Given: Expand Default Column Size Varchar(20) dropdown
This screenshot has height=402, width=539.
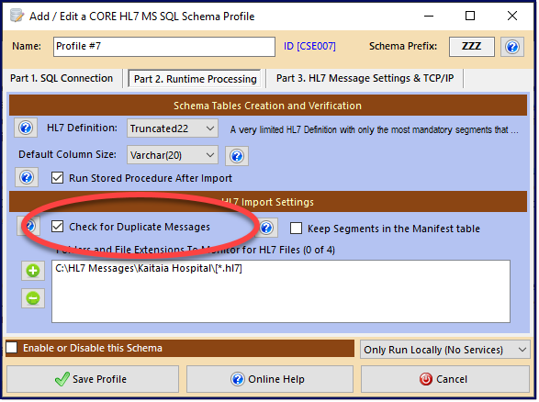Looking at the screenshot, I should click(173, 155).
